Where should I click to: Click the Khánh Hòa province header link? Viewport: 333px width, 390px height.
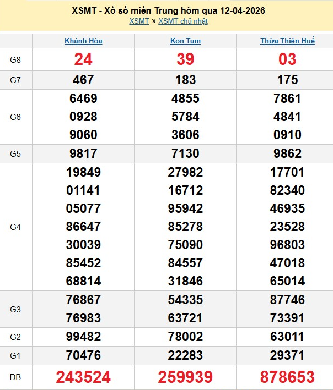pyautogui.click(x=83, y=41)
